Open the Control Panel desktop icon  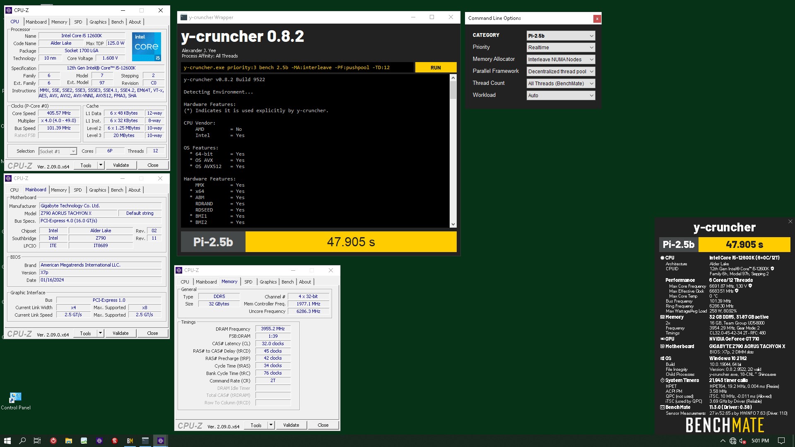[15, 401]
